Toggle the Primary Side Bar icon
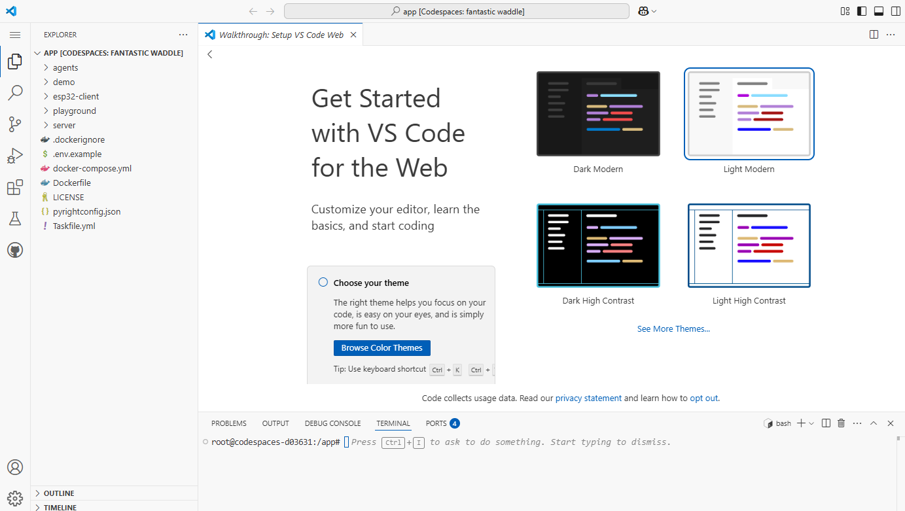The image size is (905, 511). pos(862,11)
